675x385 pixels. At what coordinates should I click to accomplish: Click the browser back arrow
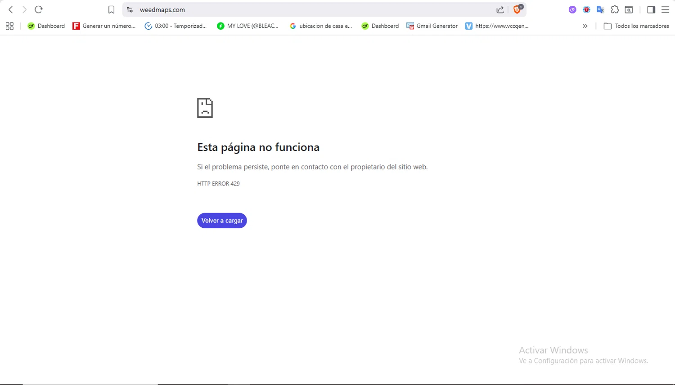click(x=11, y=9)
